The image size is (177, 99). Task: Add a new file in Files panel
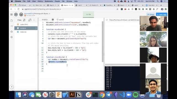(24, 20)
